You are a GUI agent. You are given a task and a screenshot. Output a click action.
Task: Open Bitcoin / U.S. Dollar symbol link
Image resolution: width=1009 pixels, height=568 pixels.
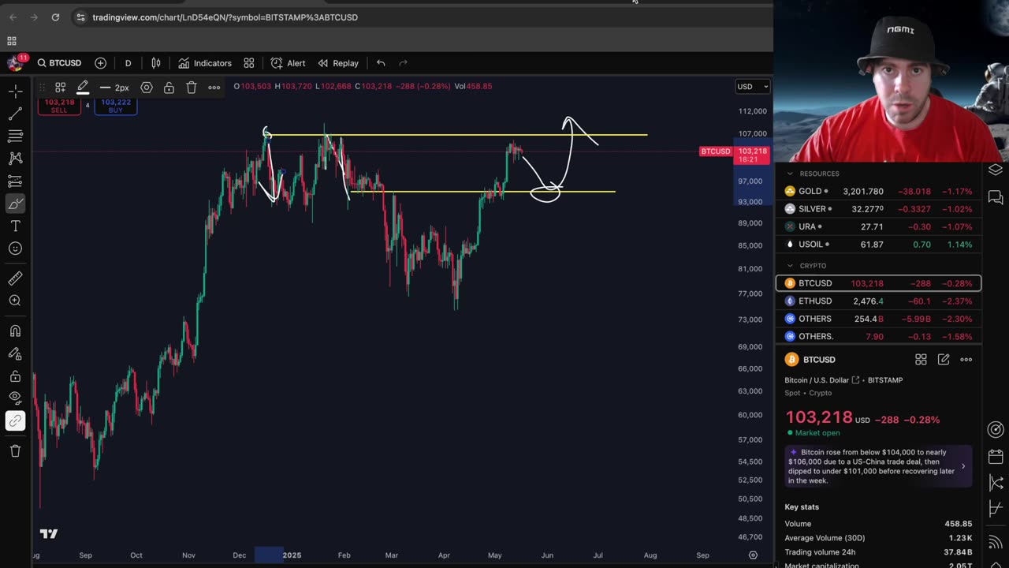822,380
